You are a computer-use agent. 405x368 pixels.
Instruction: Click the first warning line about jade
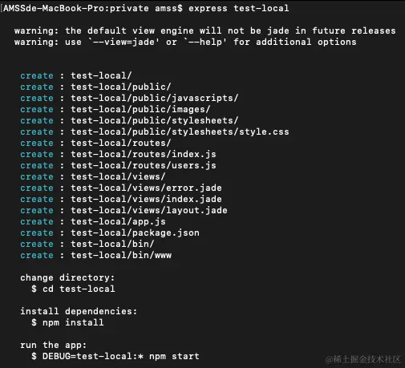pyautogui.click(x=205, y=30)
